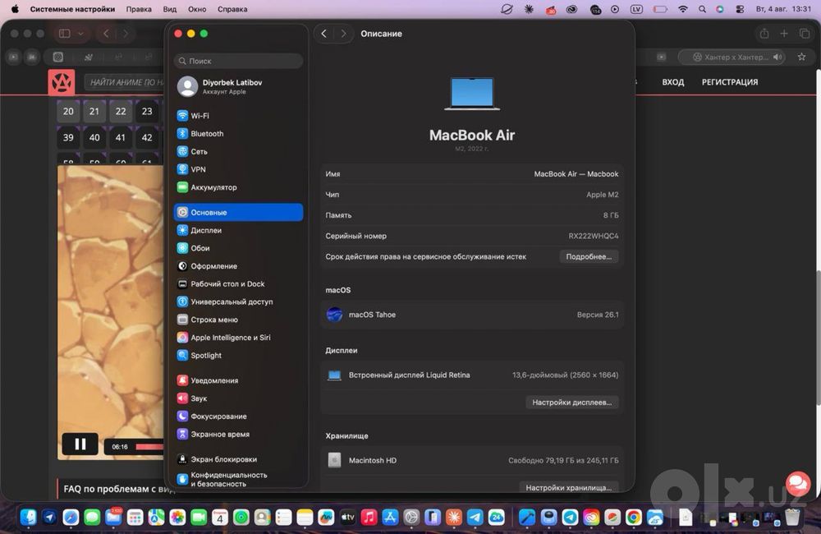Pause the video player
Image resolution: width=821 pixels, height=534 pixels.
[x=80, y=444]
